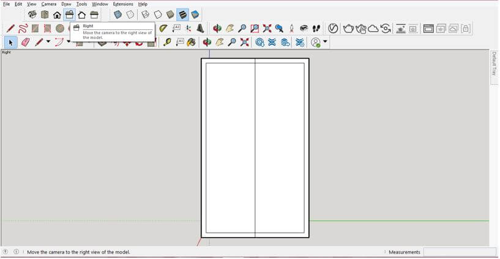Image resolution: width=500 pixels, height=259 pixels.
Task: Switch to the Iso camera view
Action: (32, 15)
